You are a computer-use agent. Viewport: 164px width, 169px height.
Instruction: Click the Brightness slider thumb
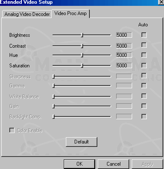(x=82, y=35)
